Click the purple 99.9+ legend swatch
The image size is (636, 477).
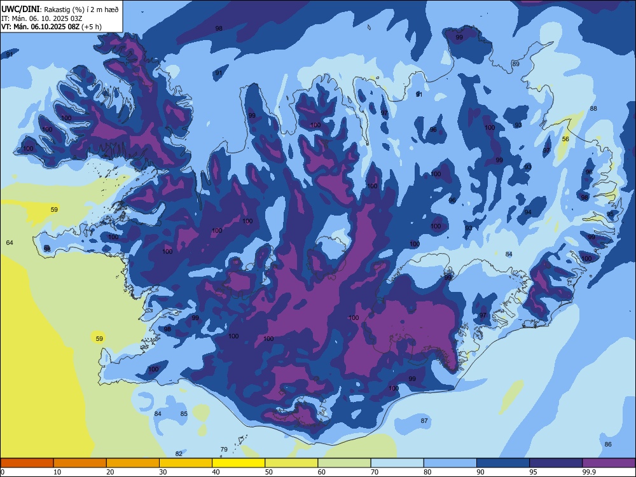(x=609, y=463)
